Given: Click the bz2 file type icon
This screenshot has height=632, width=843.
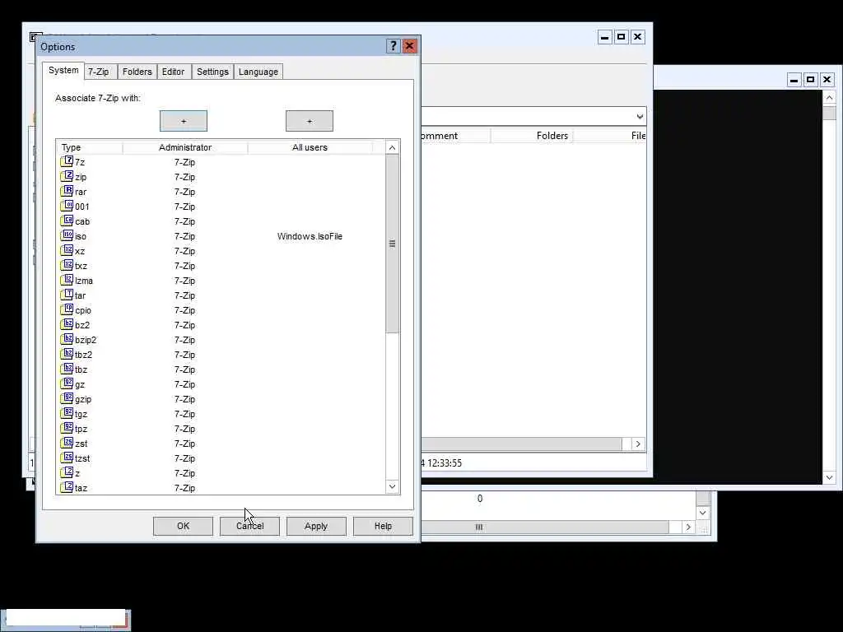Looking at the screenshot, I should pos(67,324).
